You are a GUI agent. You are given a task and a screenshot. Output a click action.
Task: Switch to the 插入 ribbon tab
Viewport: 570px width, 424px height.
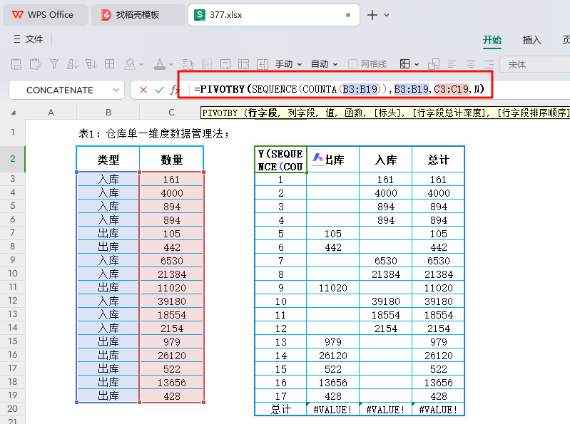pyautogui.click(x=531, y=40)
